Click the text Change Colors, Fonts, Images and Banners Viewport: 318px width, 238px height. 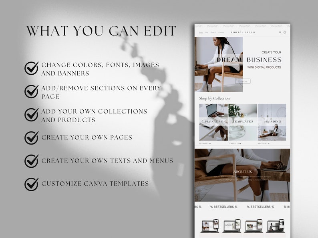click(x=100, y=69)
